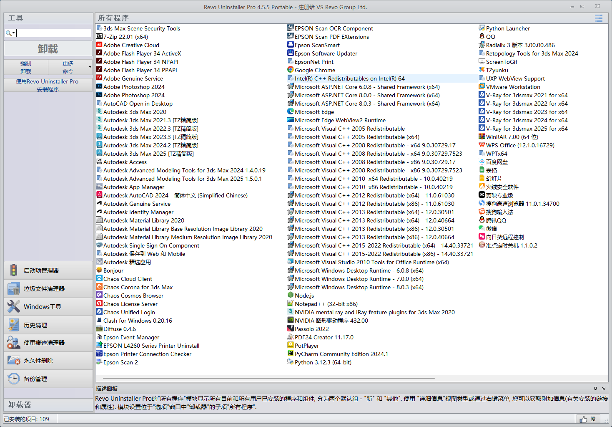Screen dimensions: 612x427
Task: Select Passolo 2022 entry
Action: point(308,329)
